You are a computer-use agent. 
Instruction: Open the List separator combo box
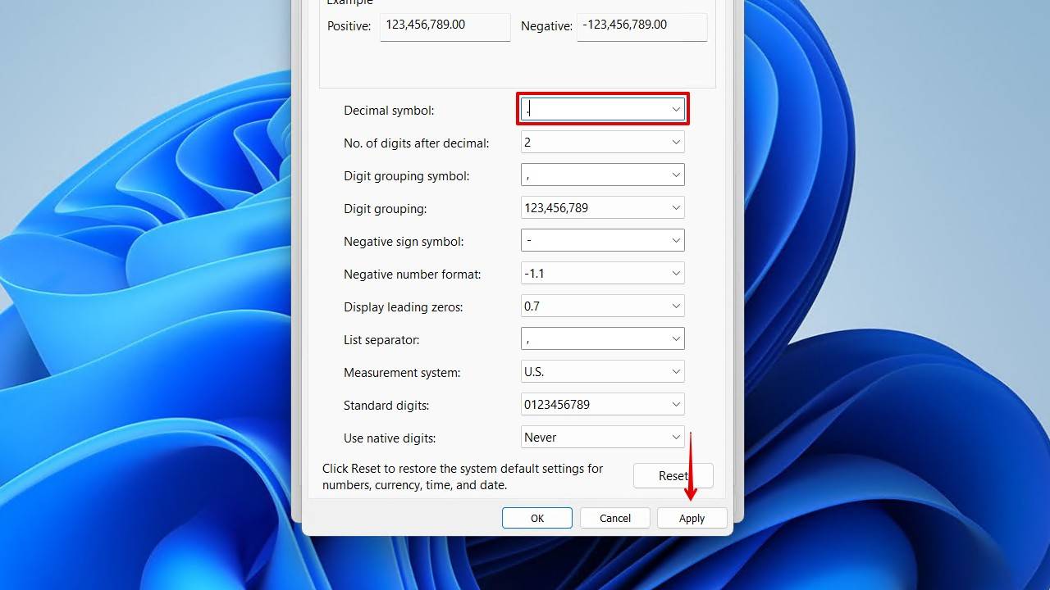[x=676, y=339]
